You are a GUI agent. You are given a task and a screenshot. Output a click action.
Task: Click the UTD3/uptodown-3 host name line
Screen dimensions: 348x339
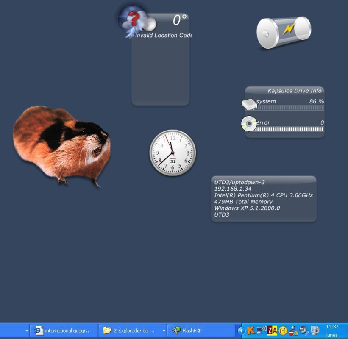coord(239,182)
